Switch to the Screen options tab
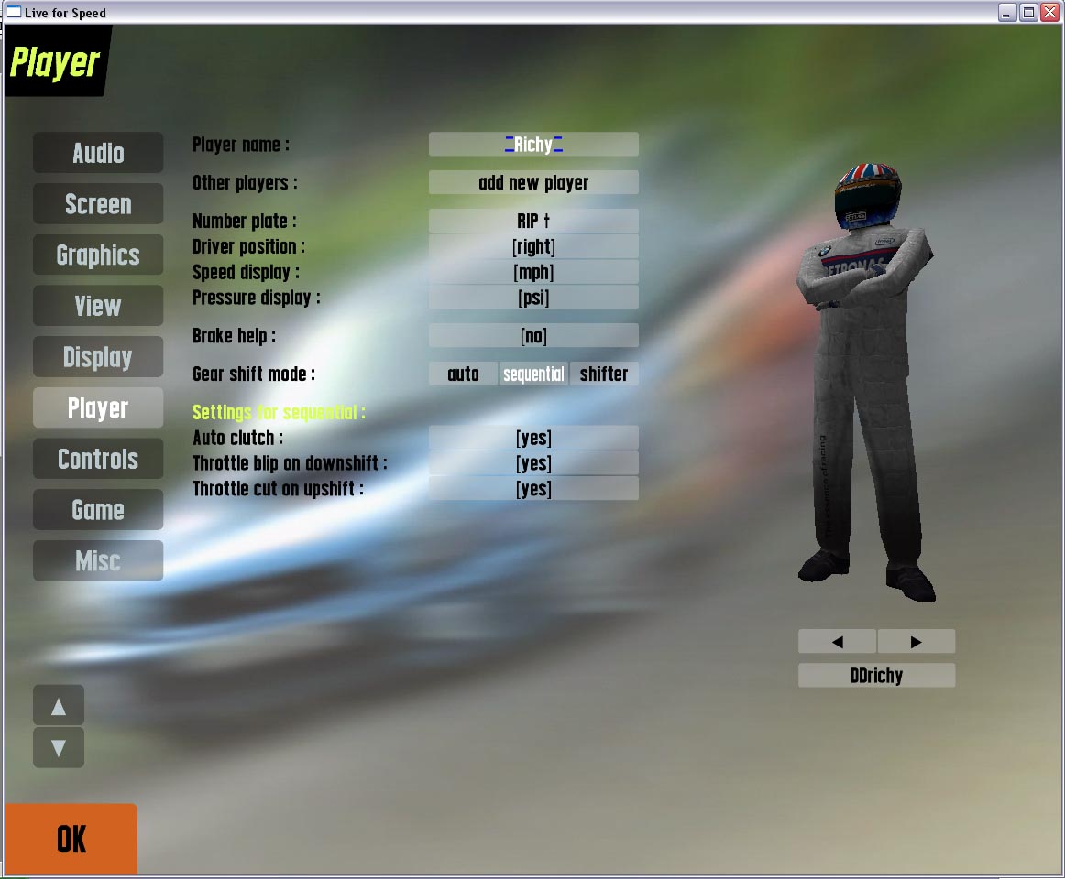The width and height of the screenshot is (1065, 879). (x=98, y=203)
